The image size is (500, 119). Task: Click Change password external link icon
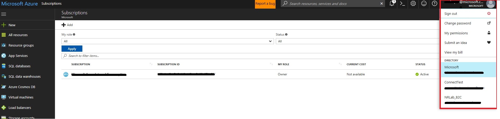[489, 23]
